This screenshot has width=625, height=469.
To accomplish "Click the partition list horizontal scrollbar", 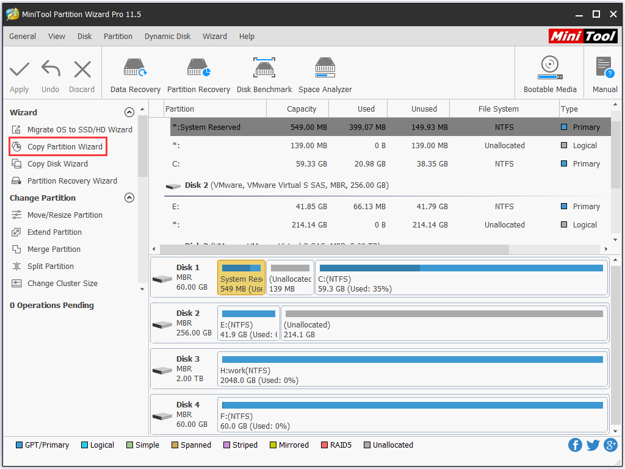I will 334,249.
